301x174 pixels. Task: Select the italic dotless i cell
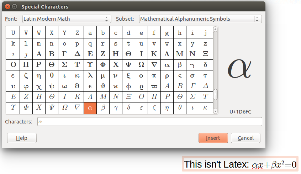[13, 54]
